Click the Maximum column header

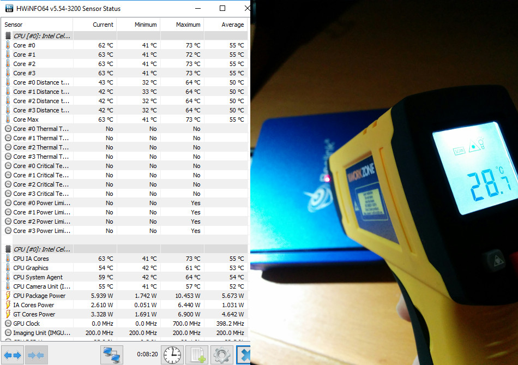[182, 25]
